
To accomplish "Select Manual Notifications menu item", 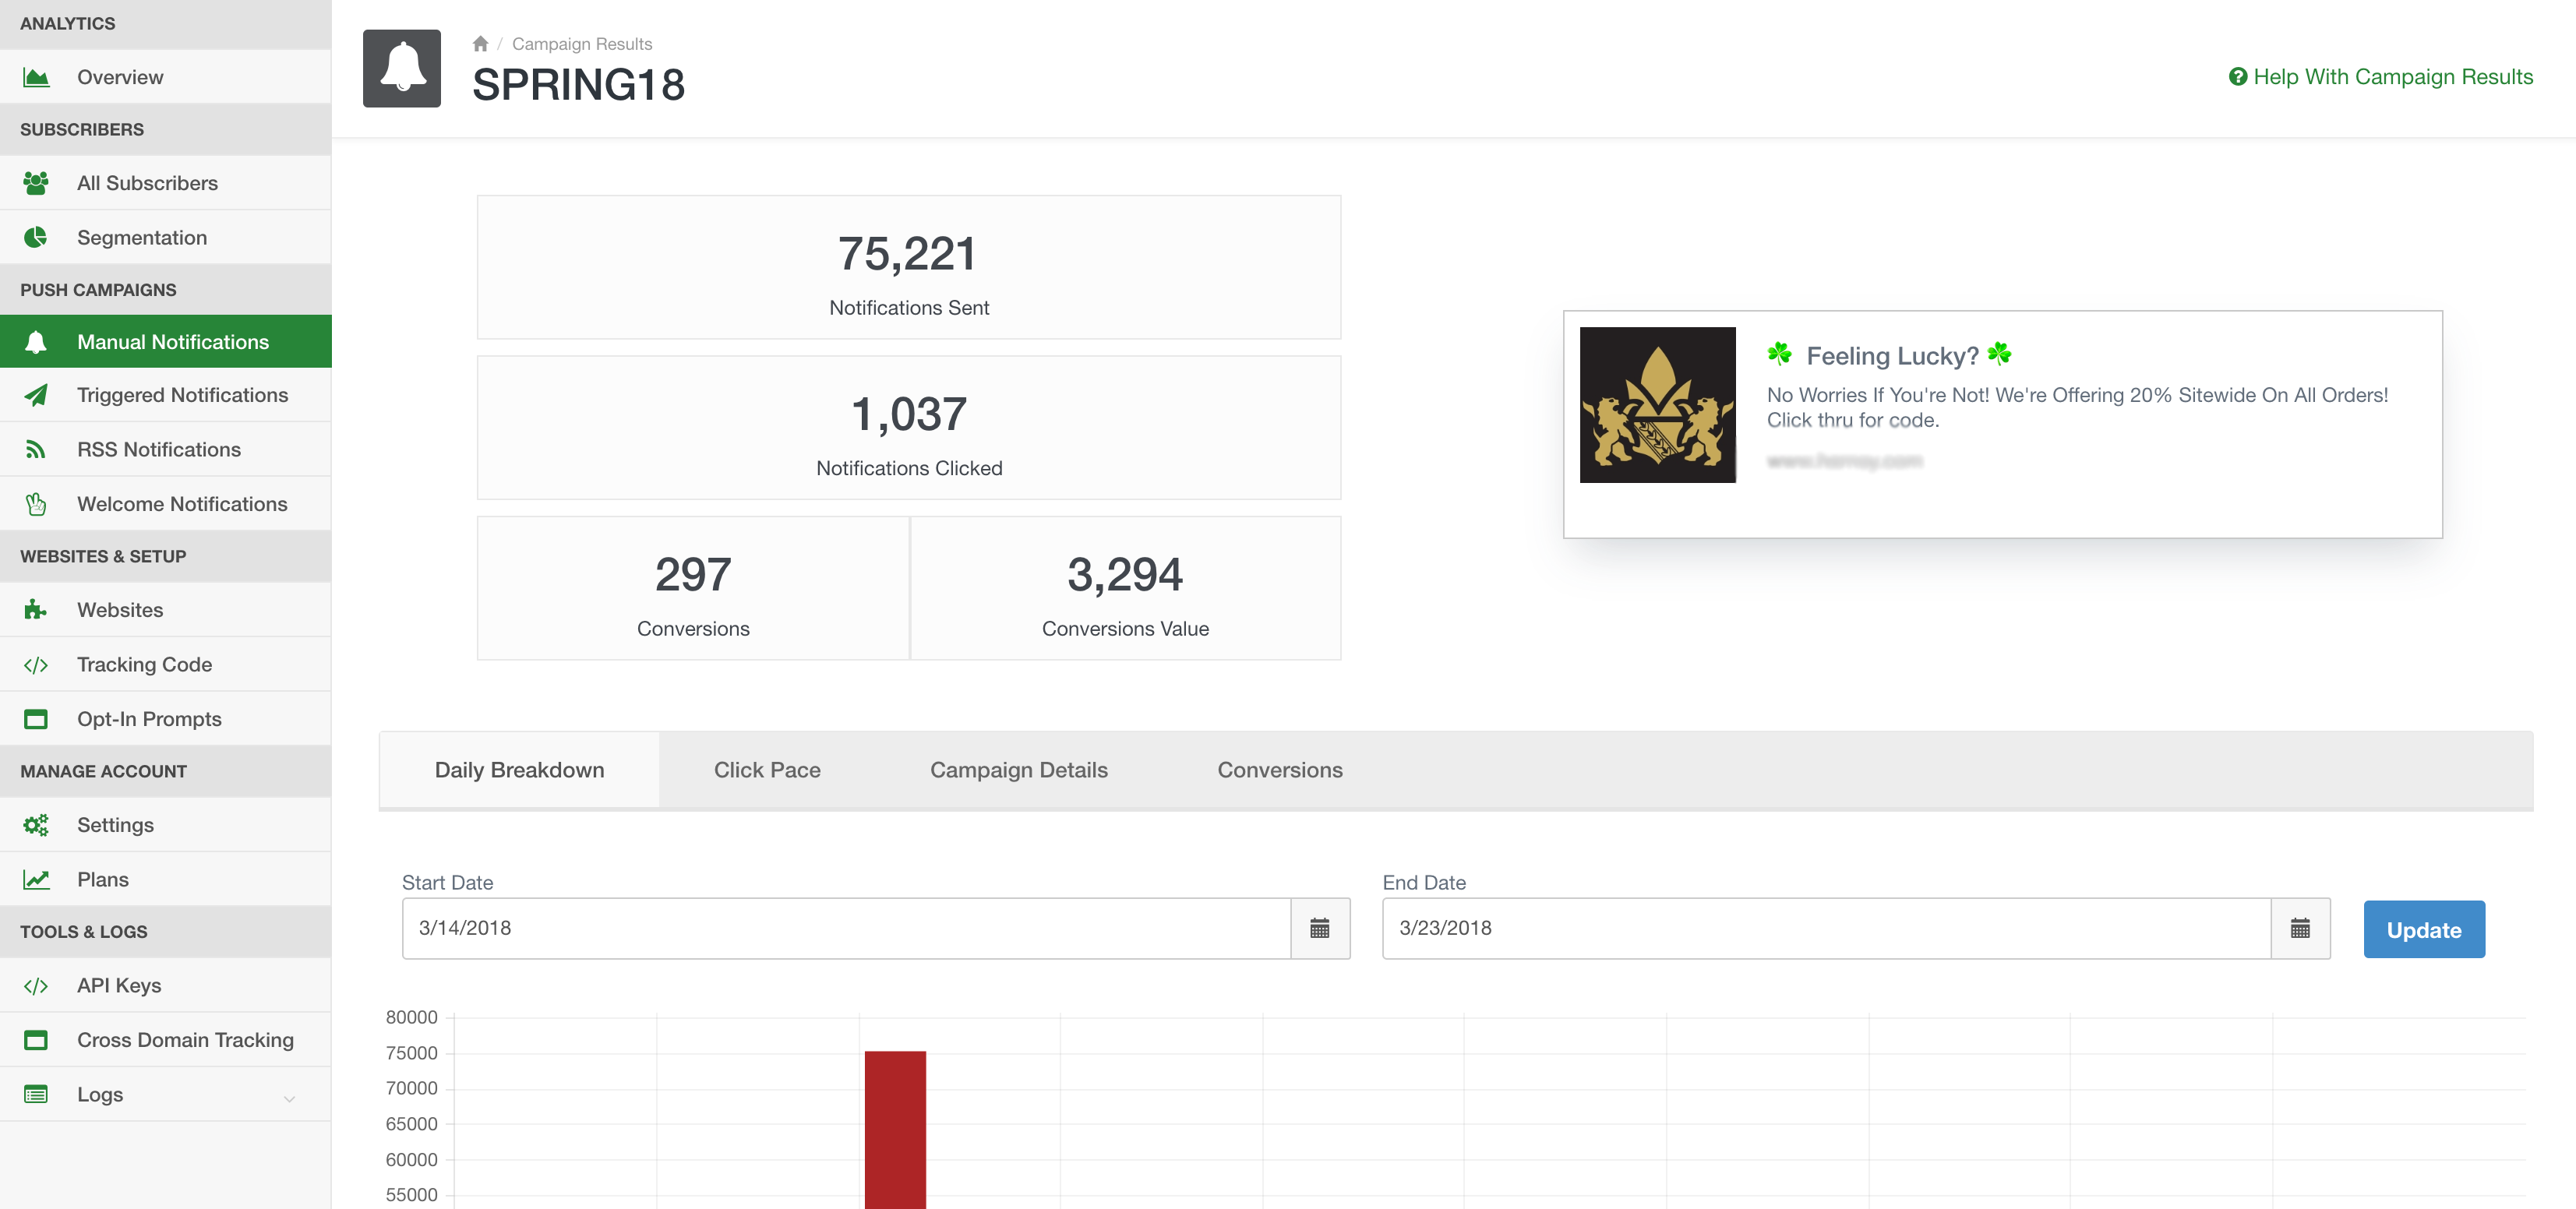I will (165, 342).
